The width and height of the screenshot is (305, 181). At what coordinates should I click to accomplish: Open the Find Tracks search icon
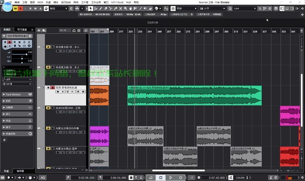click(x=86, y=30)
